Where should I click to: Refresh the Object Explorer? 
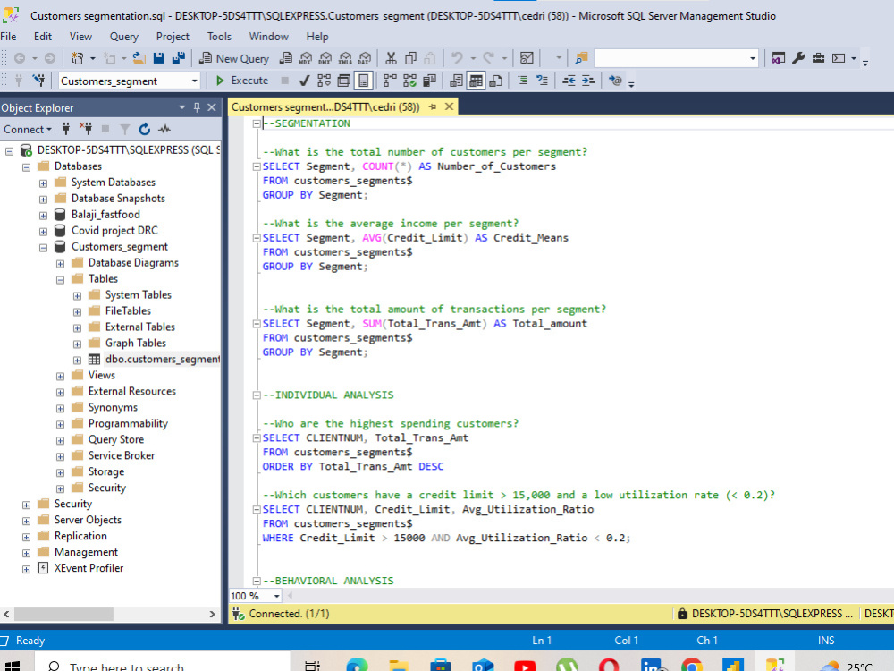pyautogui.click(x=145, y=130)
